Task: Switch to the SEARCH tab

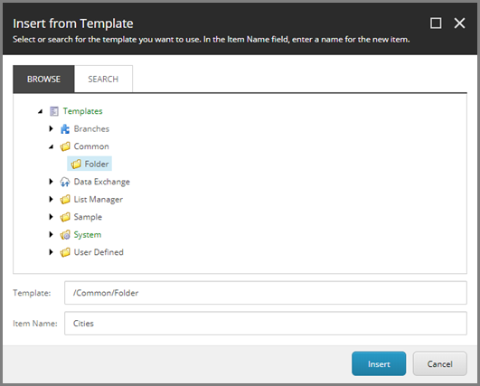Action: (x=103, y=79)
